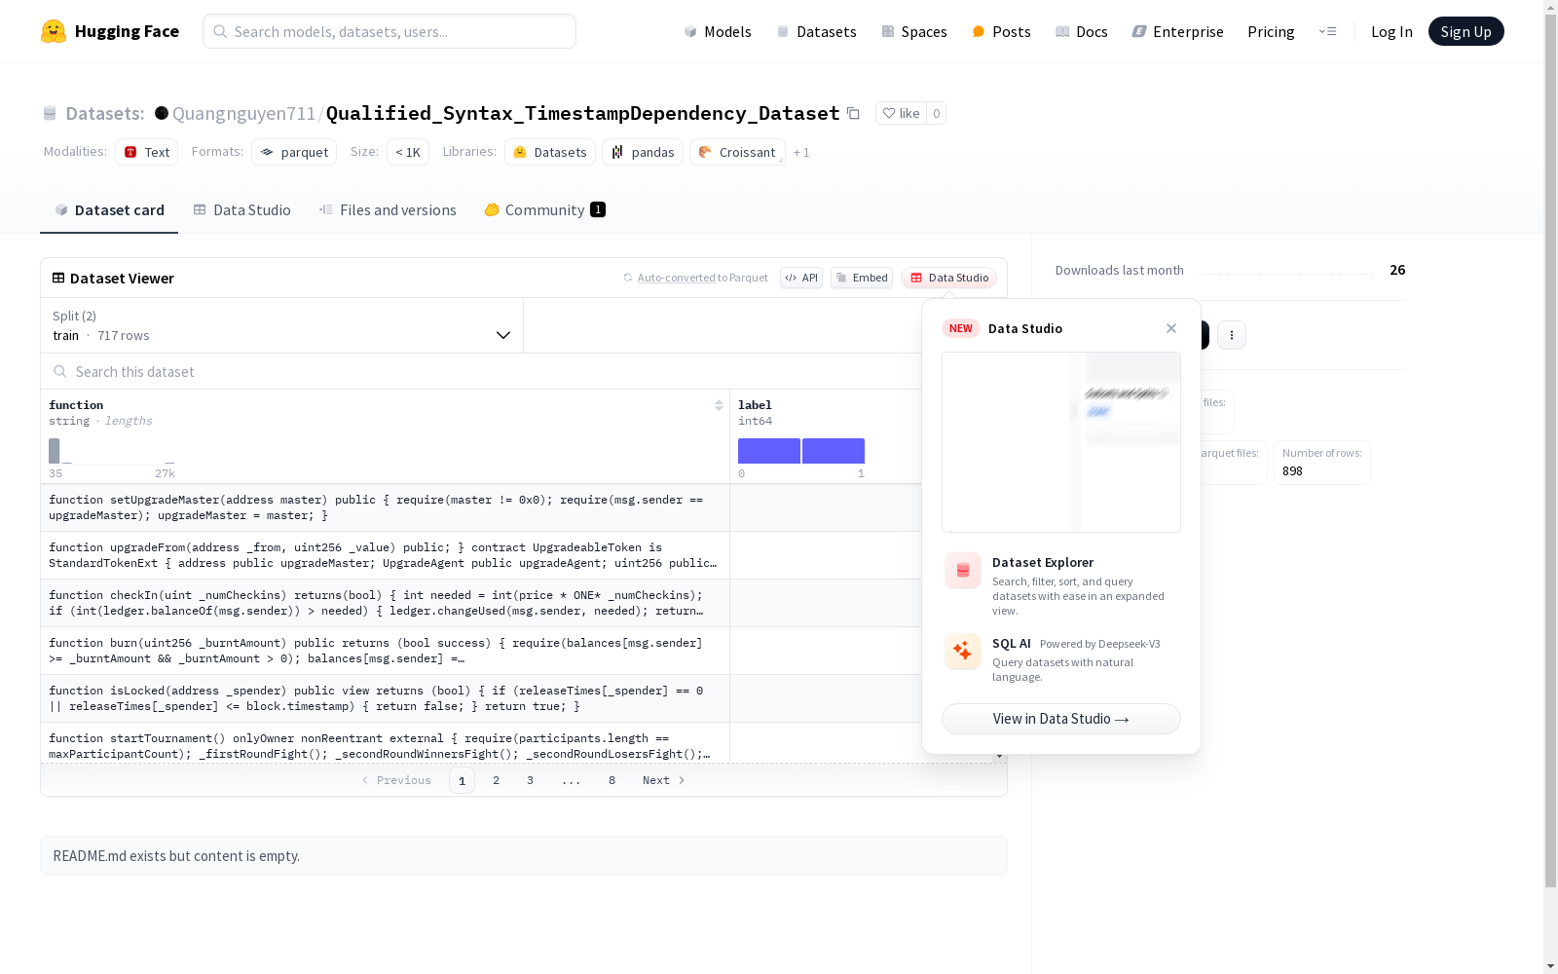
Task: Open the Community tab
Action: [545, 210]
